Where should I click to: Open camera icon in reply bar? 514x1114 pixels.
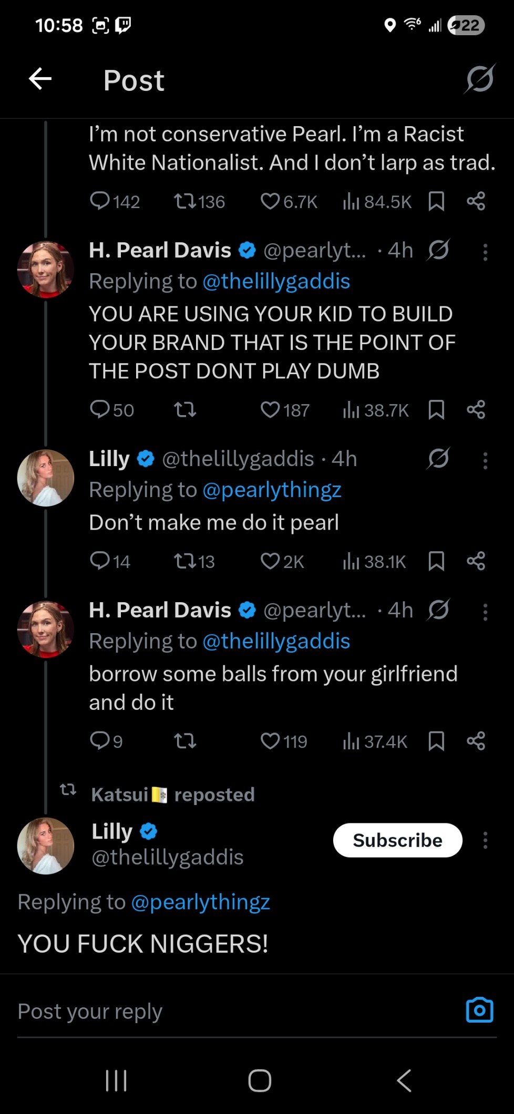tap(479, 1010)
